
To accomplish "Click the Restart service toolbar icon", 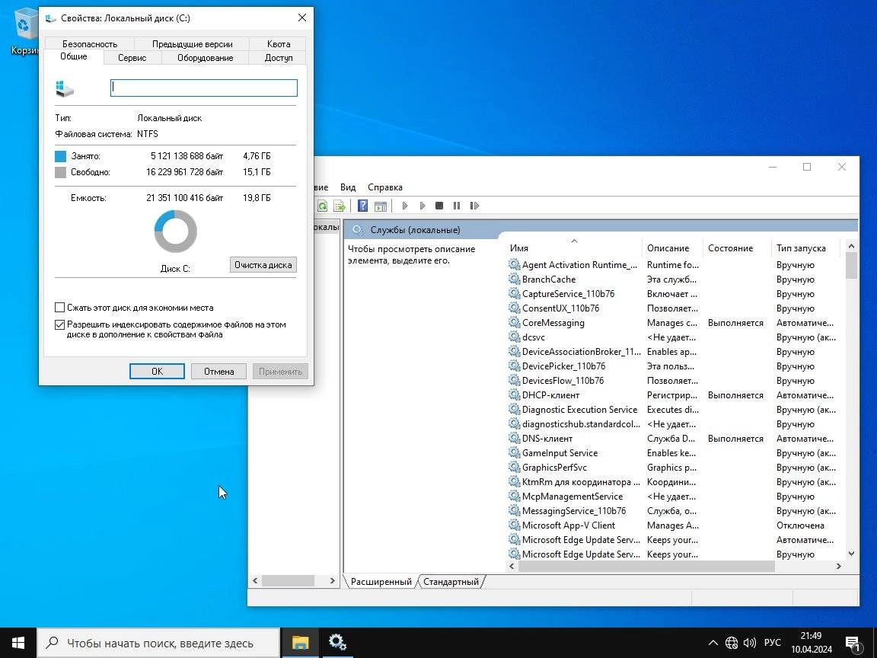I will (474, 206).
